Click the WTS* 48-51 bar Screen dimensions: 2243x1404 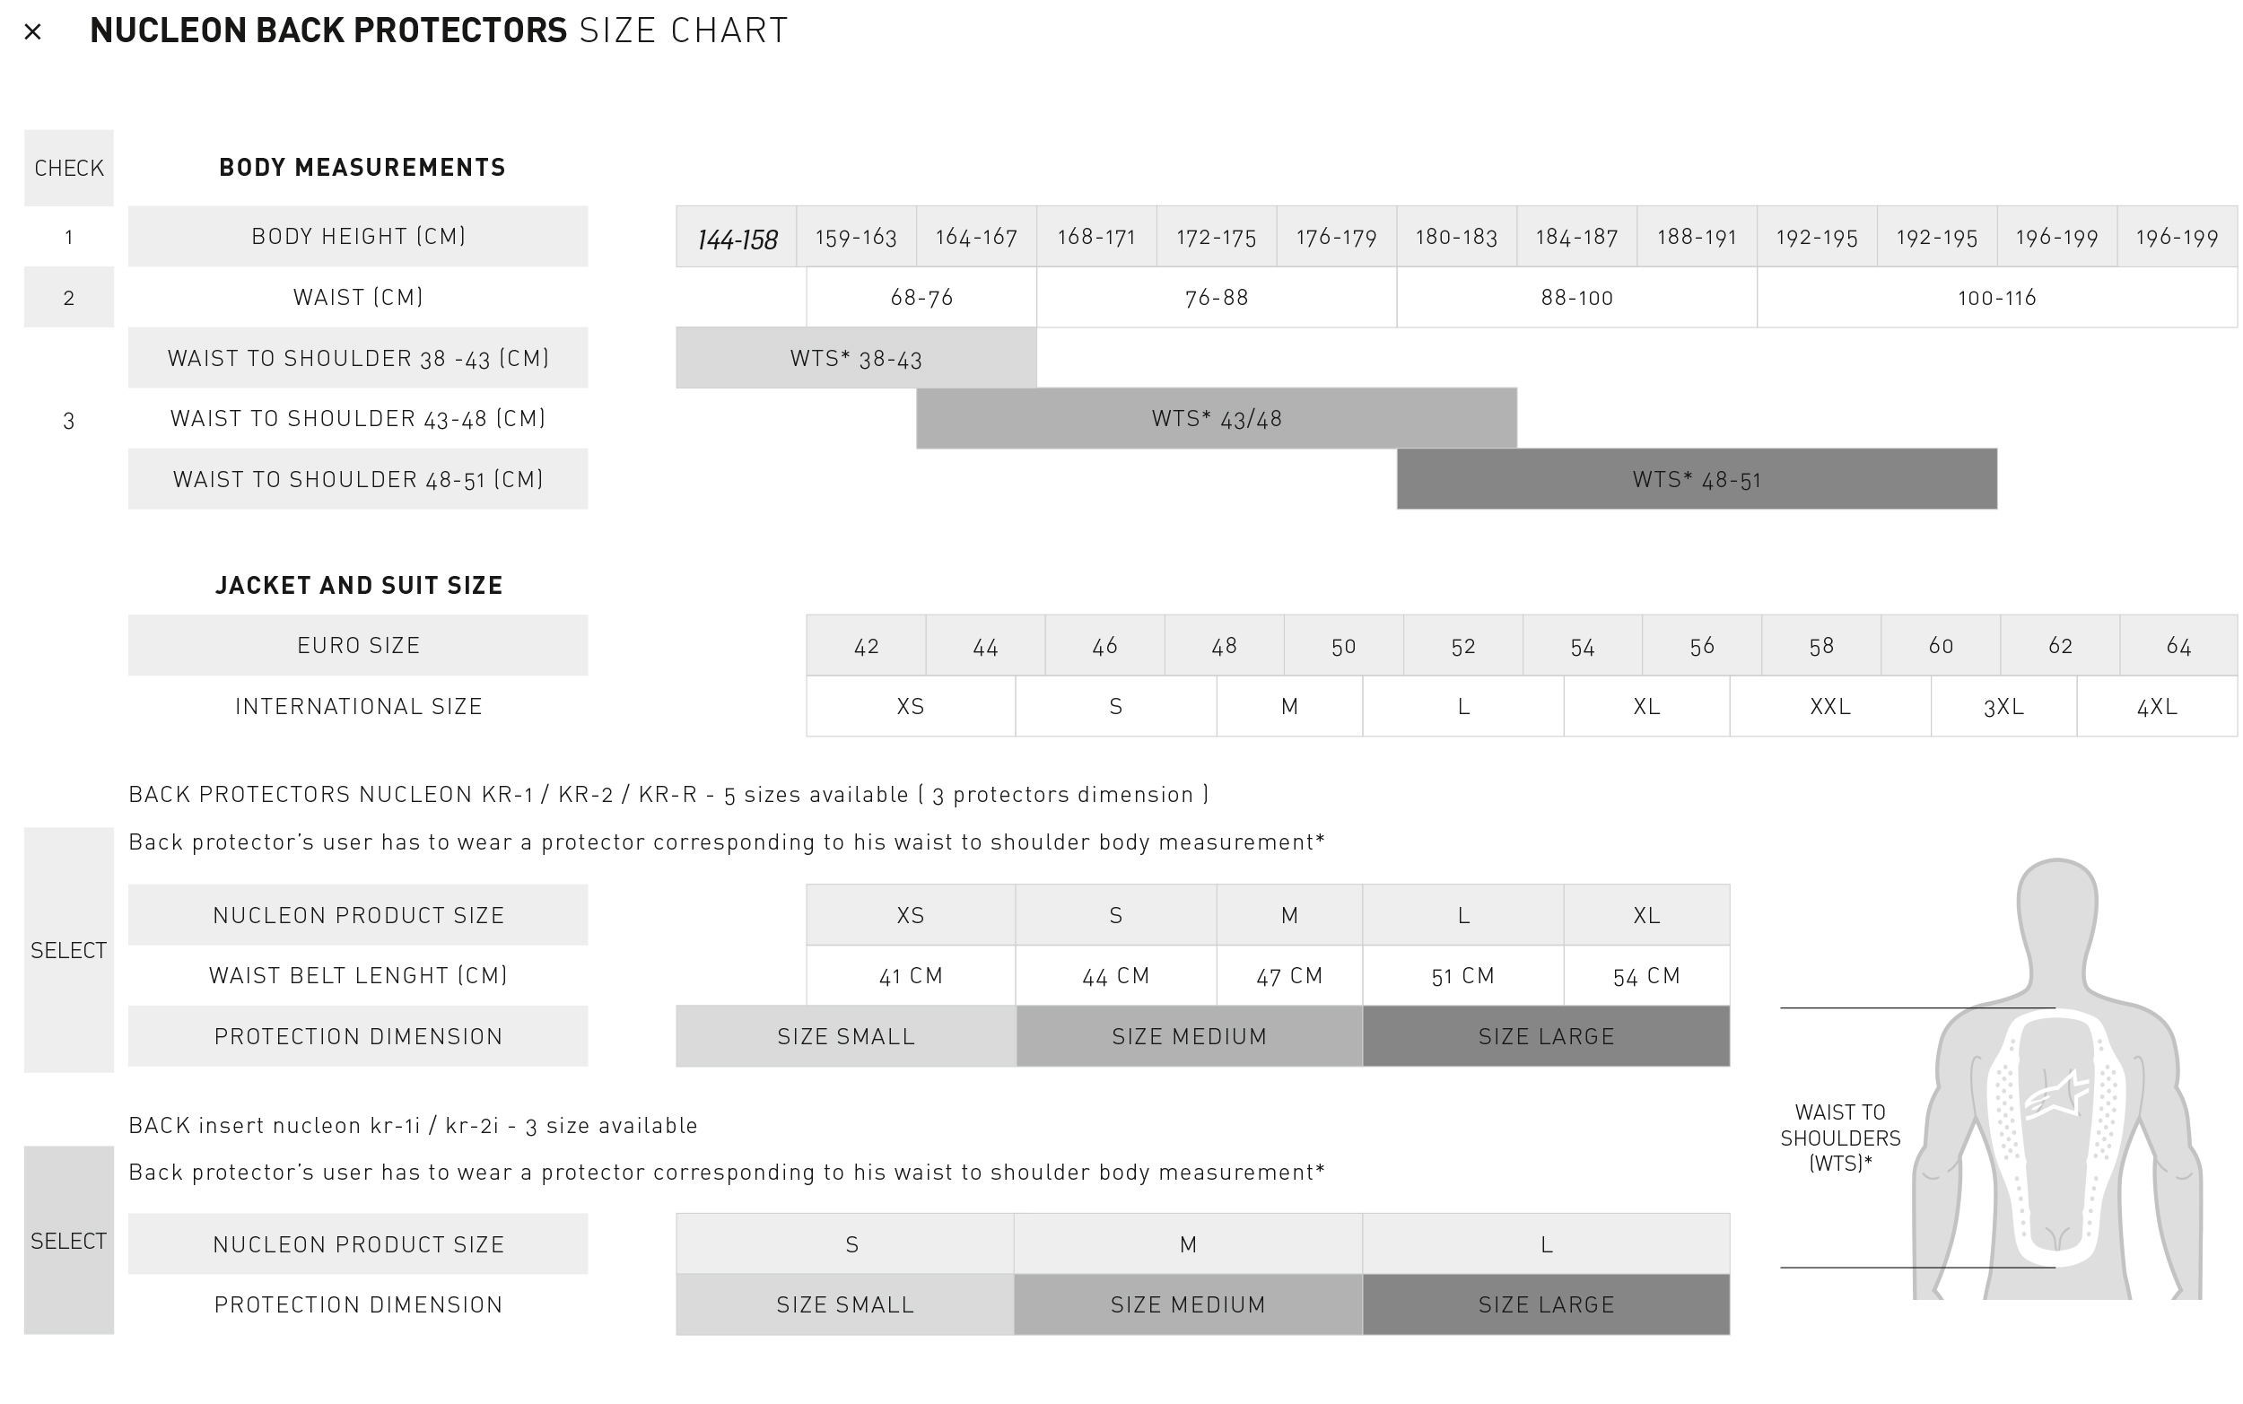(1697, 480)
